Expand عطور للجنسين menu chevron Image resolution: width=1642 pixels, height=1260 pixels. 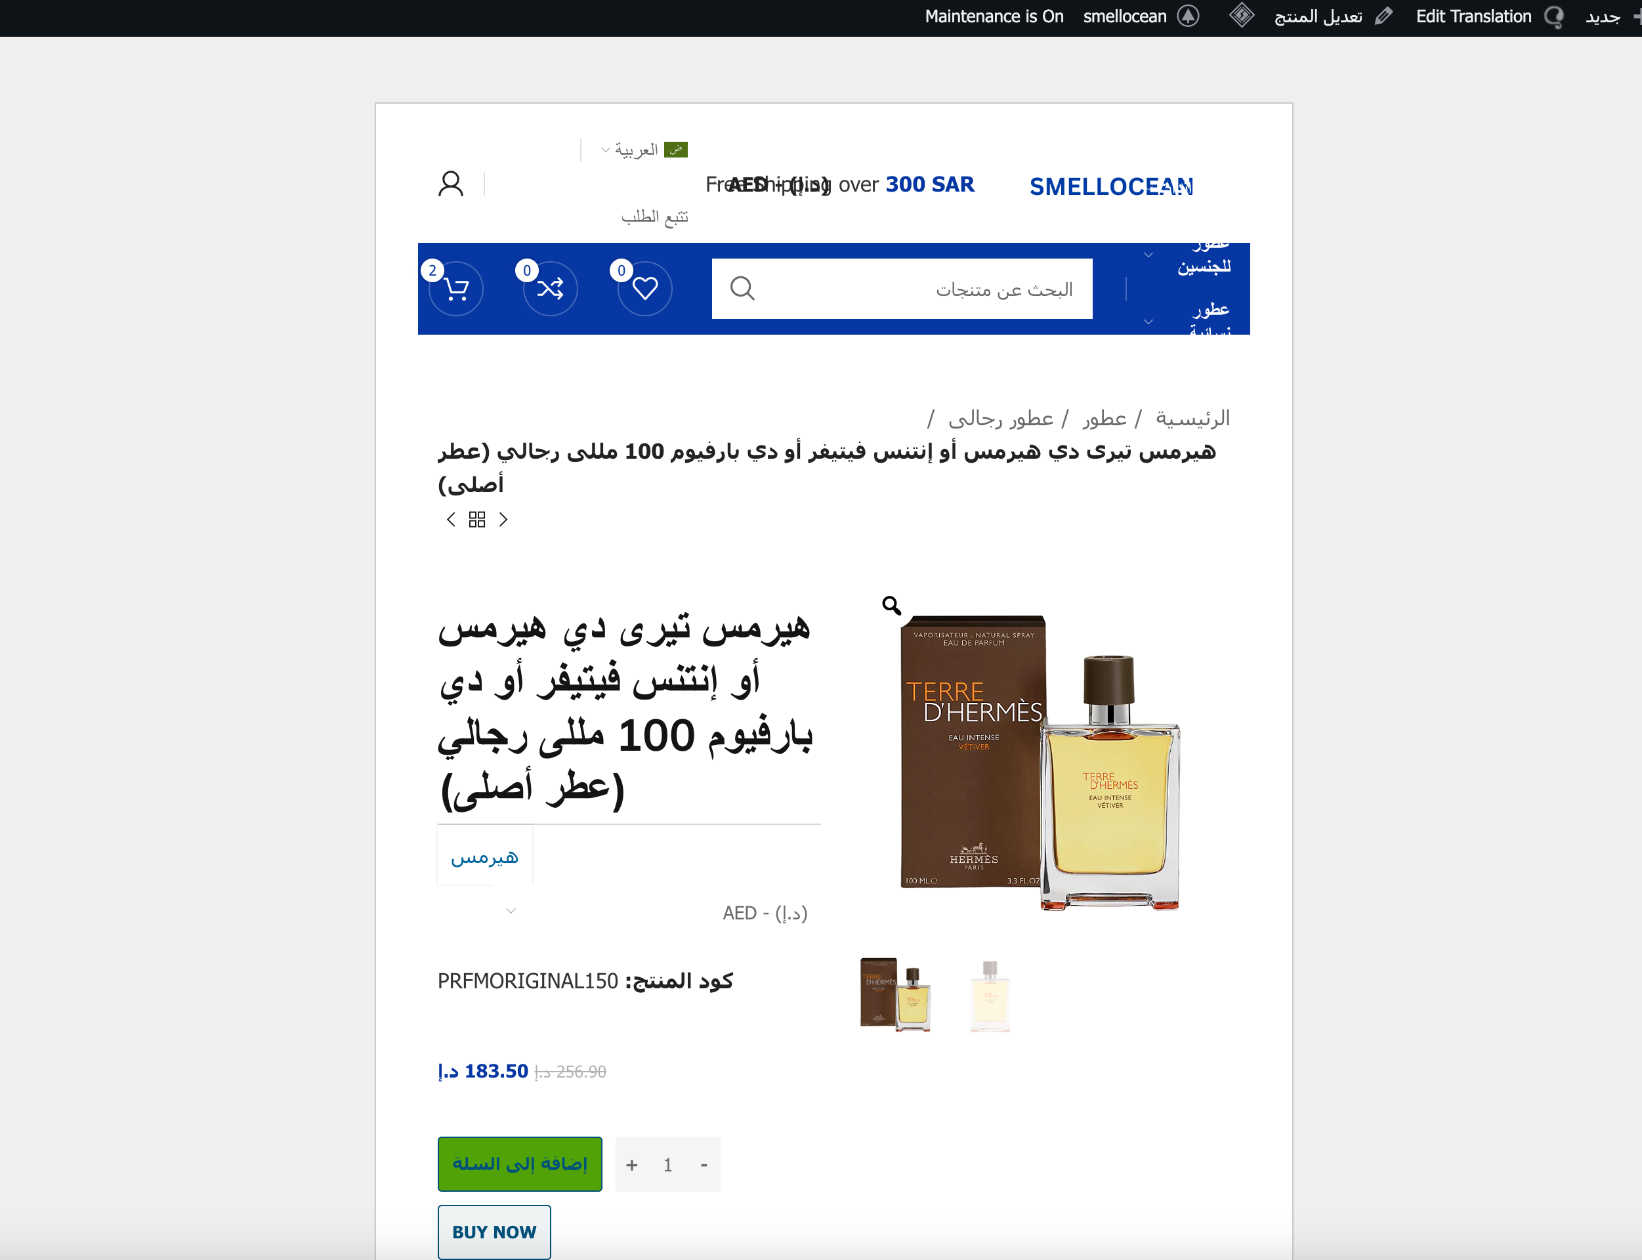pyautogui.click(x=1148, y=255)
